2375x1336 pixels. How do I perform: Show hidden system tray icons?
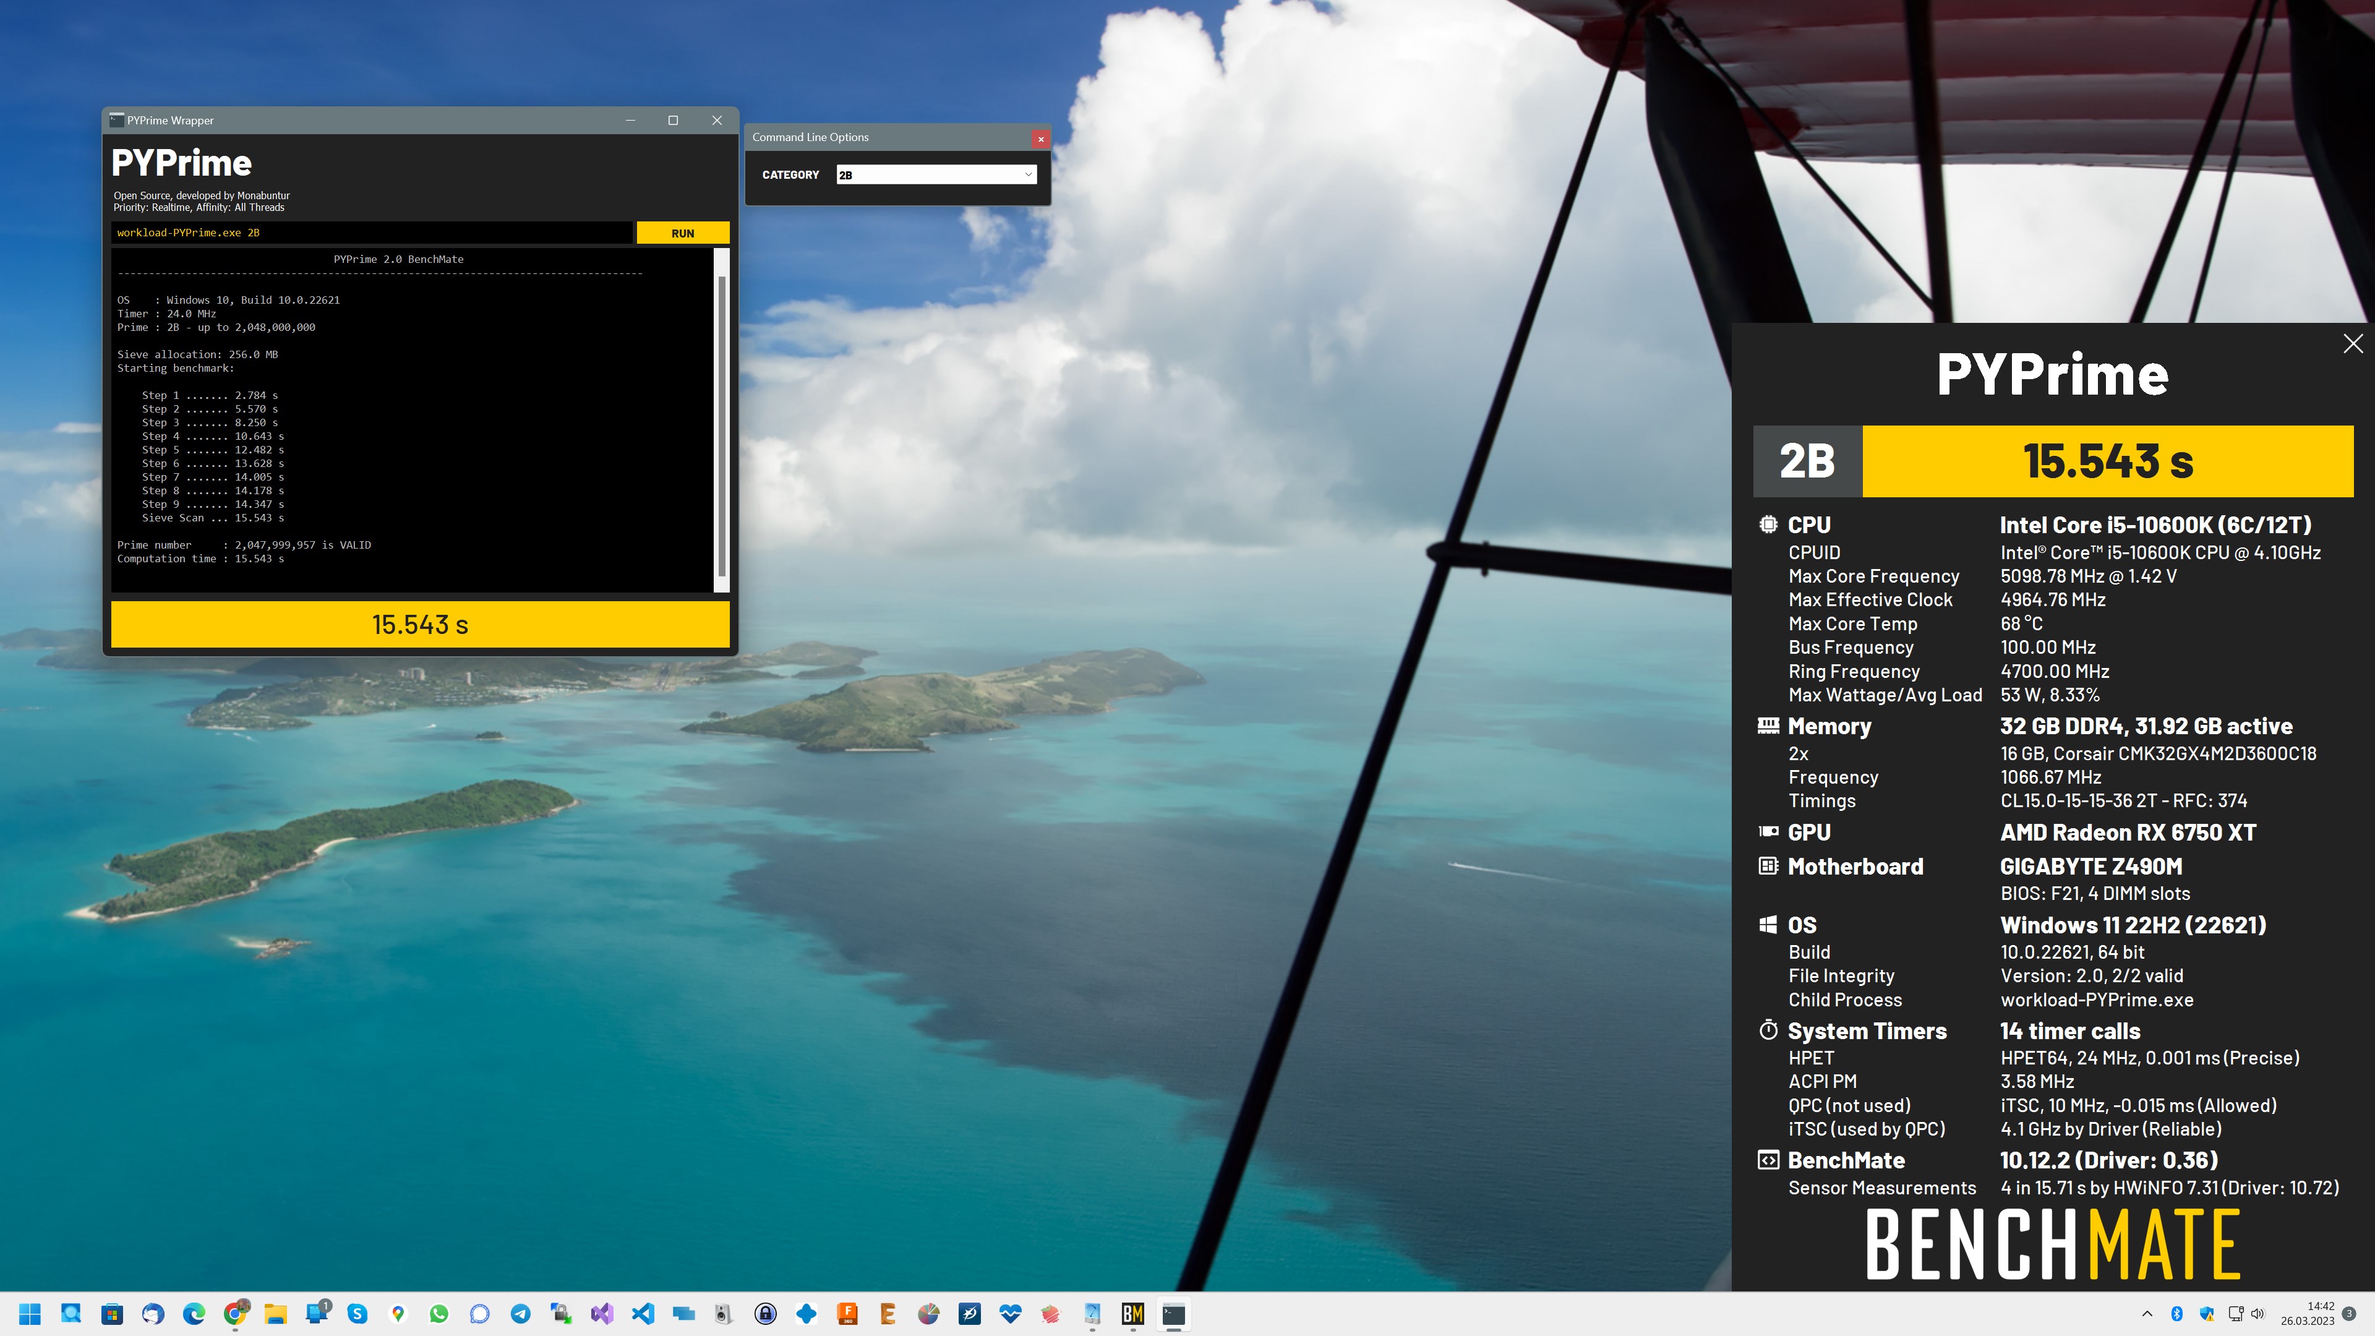(x=2146, y=1314)
